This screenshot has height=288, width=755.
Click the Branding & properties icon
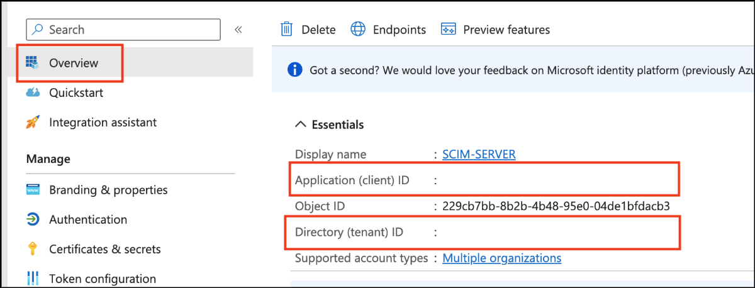click(x=33, y=190)
